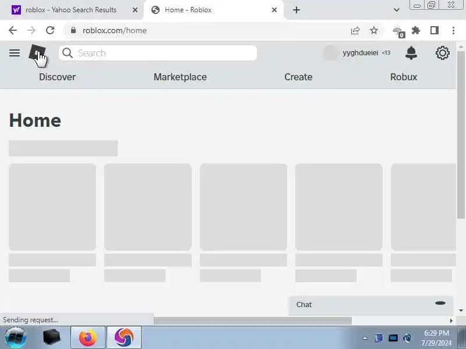Click the flag system tray icon
The width and height of the screenshot is (466, 349).
[379, 338]
